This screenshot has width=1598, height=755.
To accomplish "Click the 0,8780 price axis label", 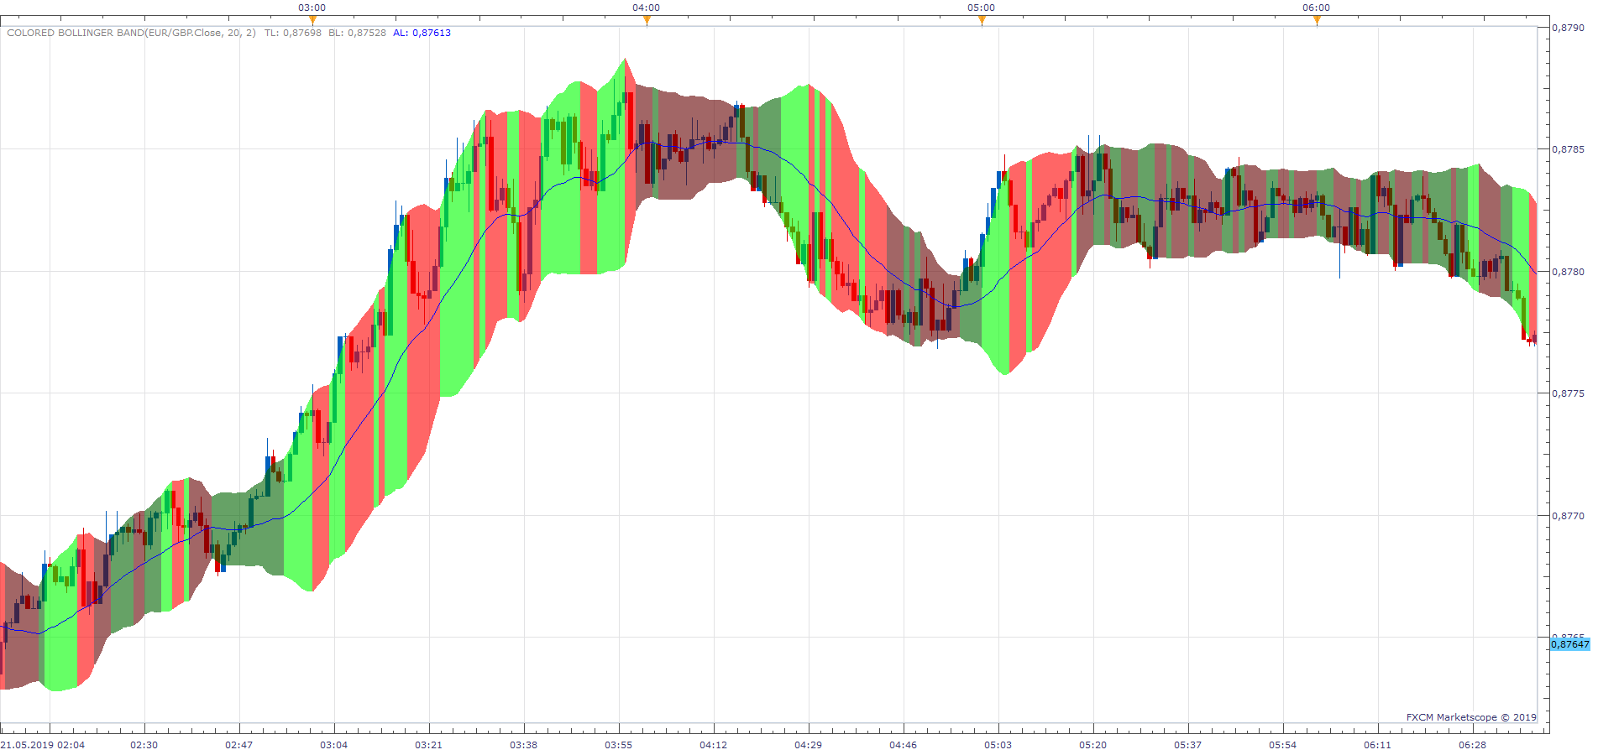I will 1568,272.
